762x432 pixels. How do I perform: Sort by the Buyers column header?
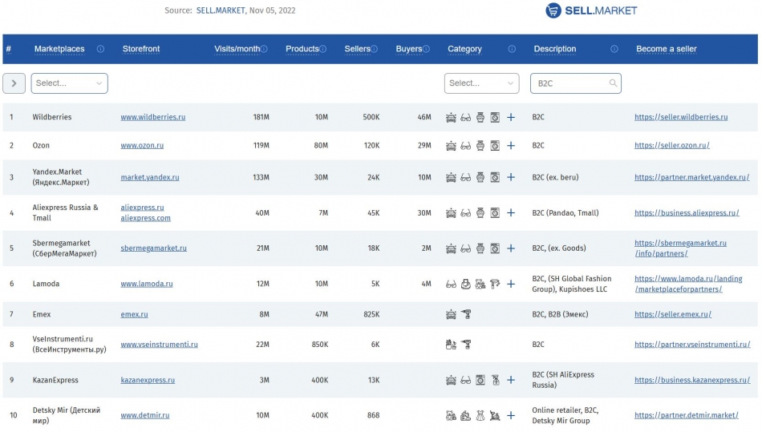click(x=408, y=49)
